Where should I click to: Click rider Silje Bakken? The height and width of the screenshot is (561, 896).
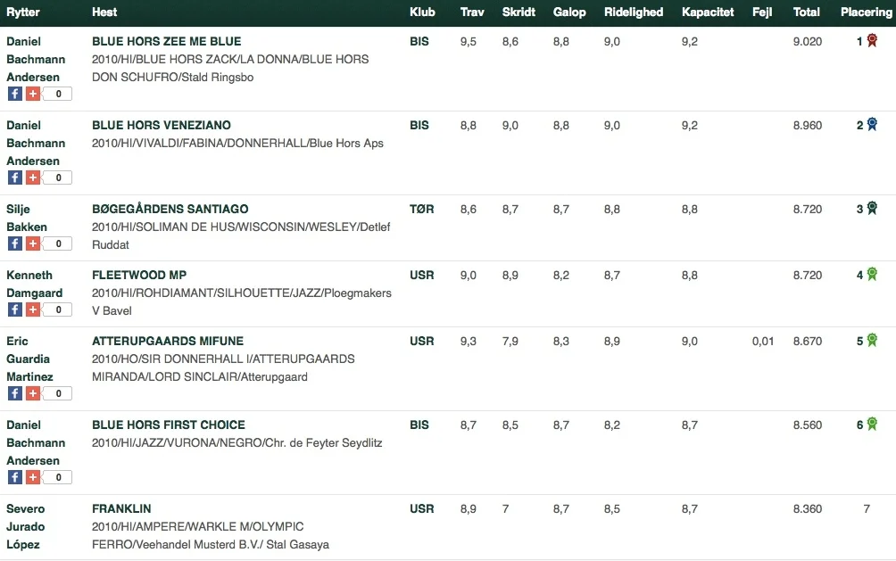point(27,218)
